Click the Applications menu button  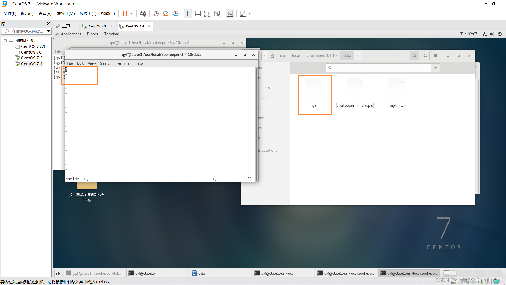pyautogui.click(x=71, y=34)
